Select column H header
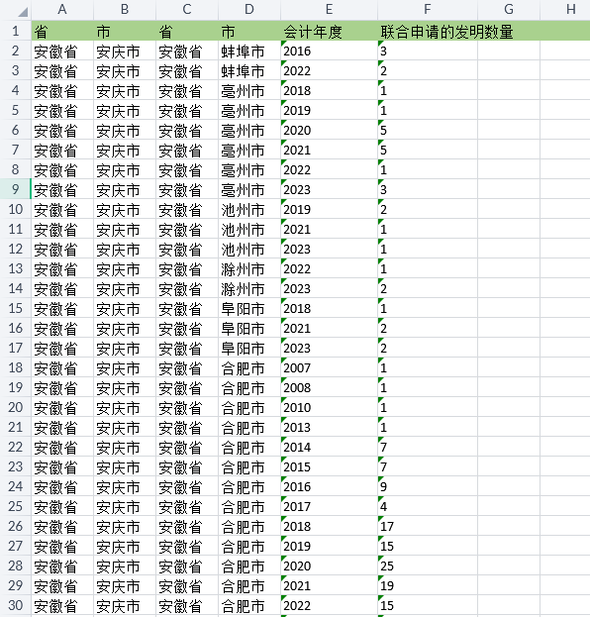This screenshot has width=590, height=617. tap(565, 10)
